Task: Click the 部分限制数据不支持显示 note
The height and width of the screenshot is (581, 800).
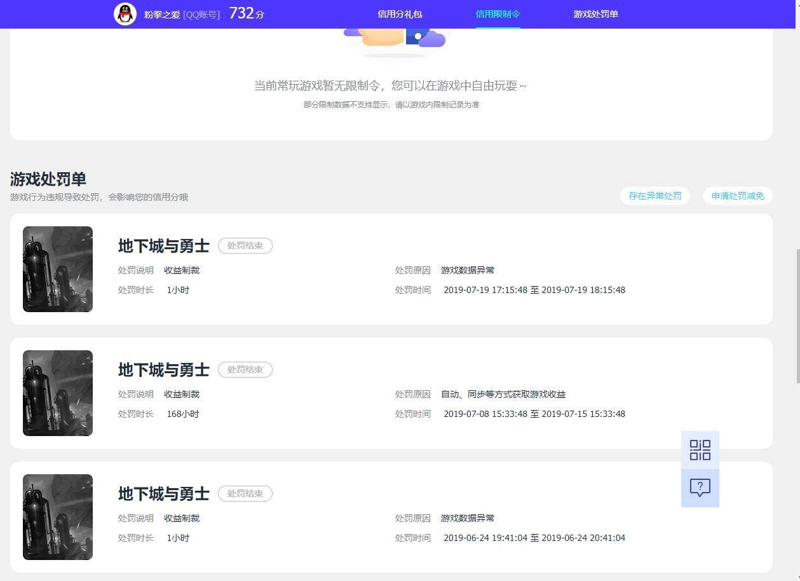Action: pyautogui.click(x=391, y=104)
